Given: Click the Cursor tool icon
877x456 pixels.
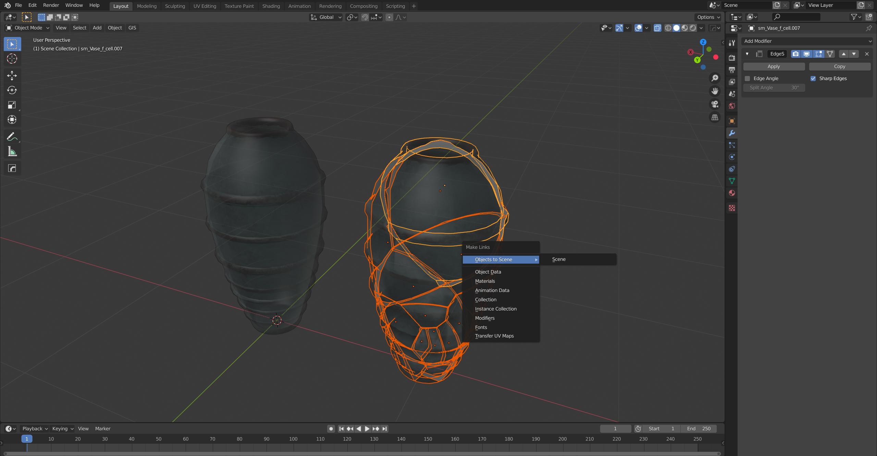Looking at the screenshot, I should click(x=12, y=59).
